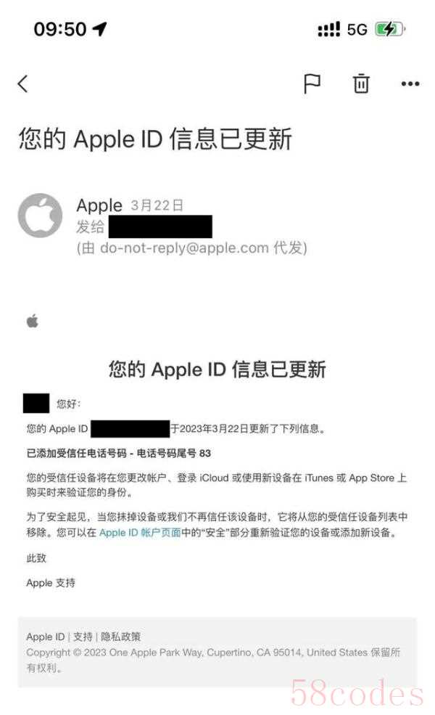Image resolution: width=435 pixels, height=715 pixels.
Task: Tap the back arrow icon
Action: tap(22, 84)
